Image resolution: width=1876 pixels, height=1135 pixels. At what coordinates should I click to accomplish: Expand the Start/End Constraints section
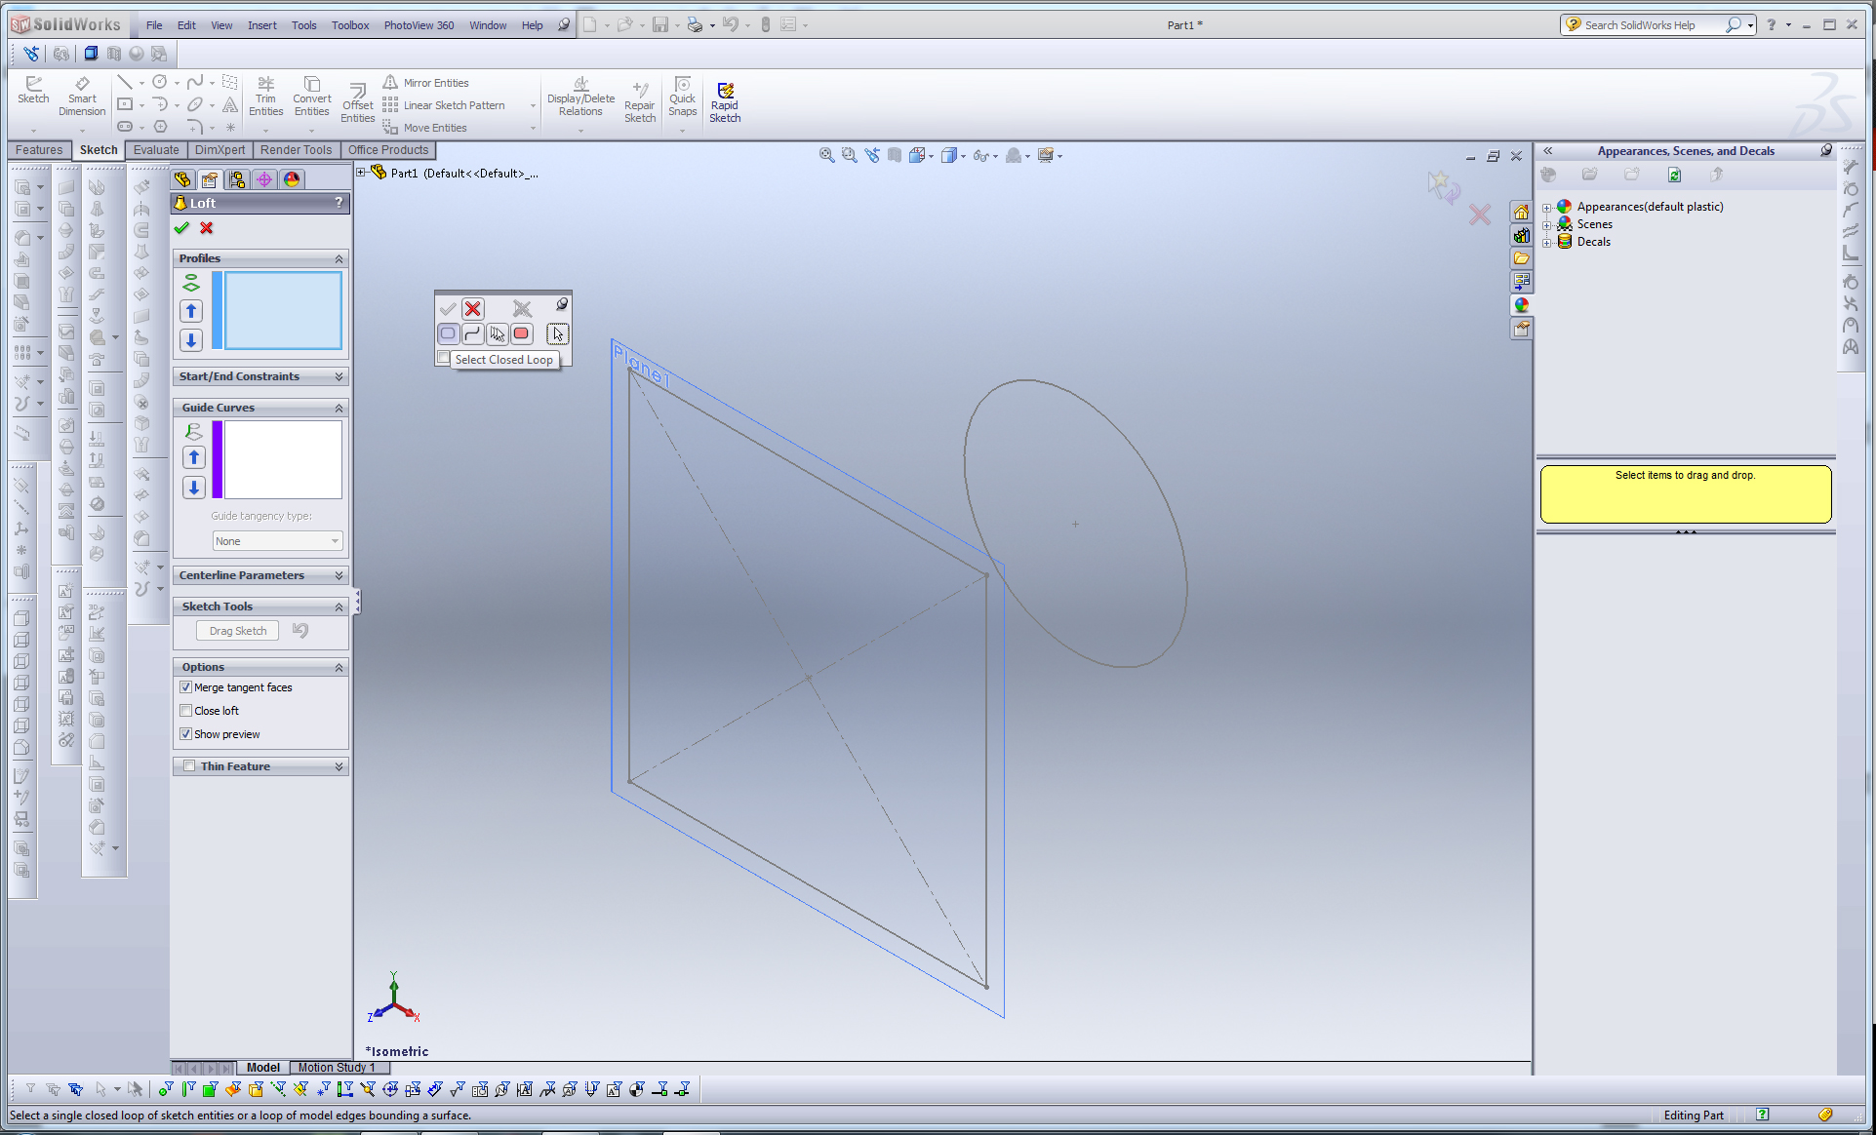click(x=339, y=376)
